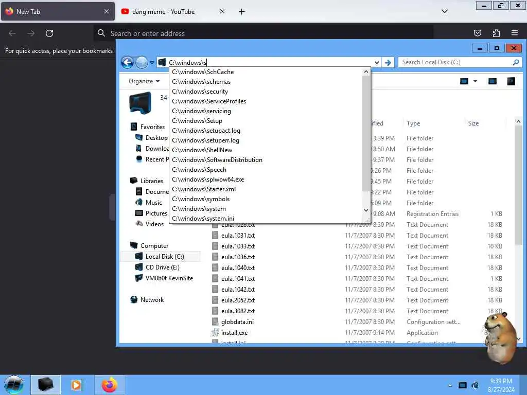Toggle the preview pane icon

coord(493,81)
